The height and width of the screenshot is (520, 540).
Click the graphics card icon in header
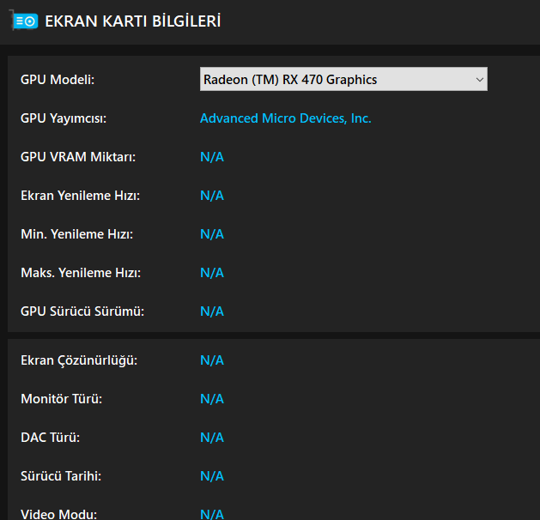25,21
